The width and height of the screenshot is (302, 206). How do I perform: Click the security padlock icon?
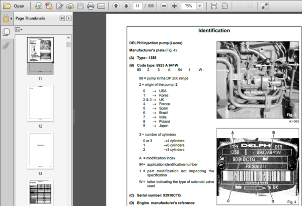6,19
